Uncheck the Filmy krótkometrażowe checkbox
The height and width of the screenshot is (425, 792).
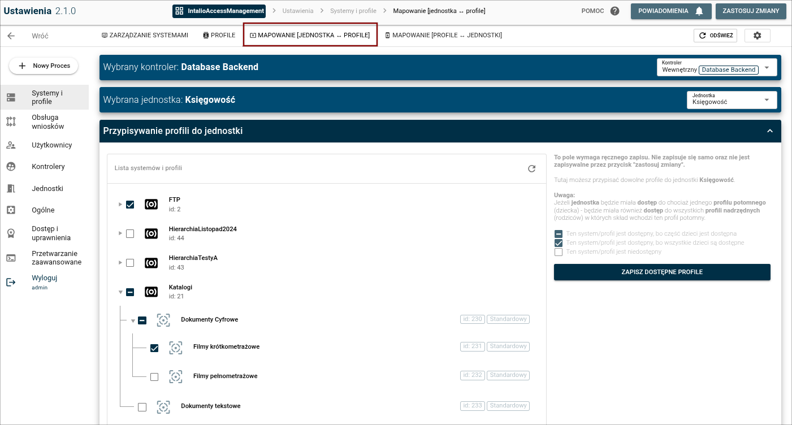(x=154, y=348)
